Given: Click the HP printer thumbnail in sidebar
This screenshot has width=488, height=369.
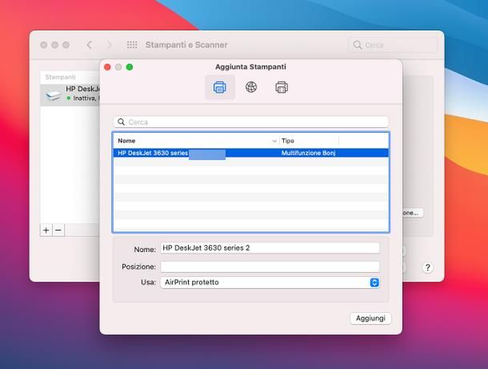Looking at the screenshot, I should (x=54, y=95).
